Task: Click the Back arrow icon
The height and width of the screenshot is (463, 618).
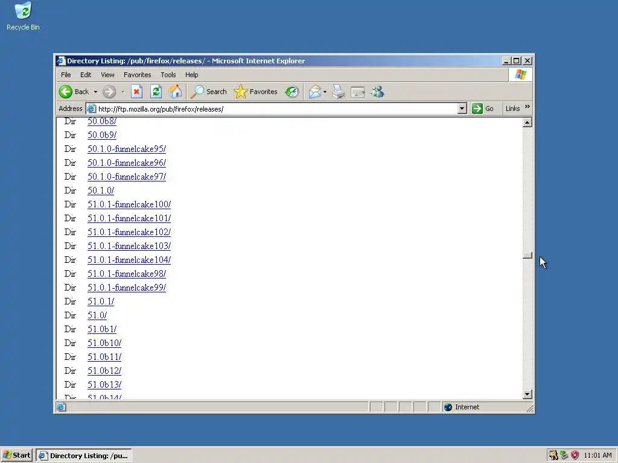Action: click(x=66, y=92)
